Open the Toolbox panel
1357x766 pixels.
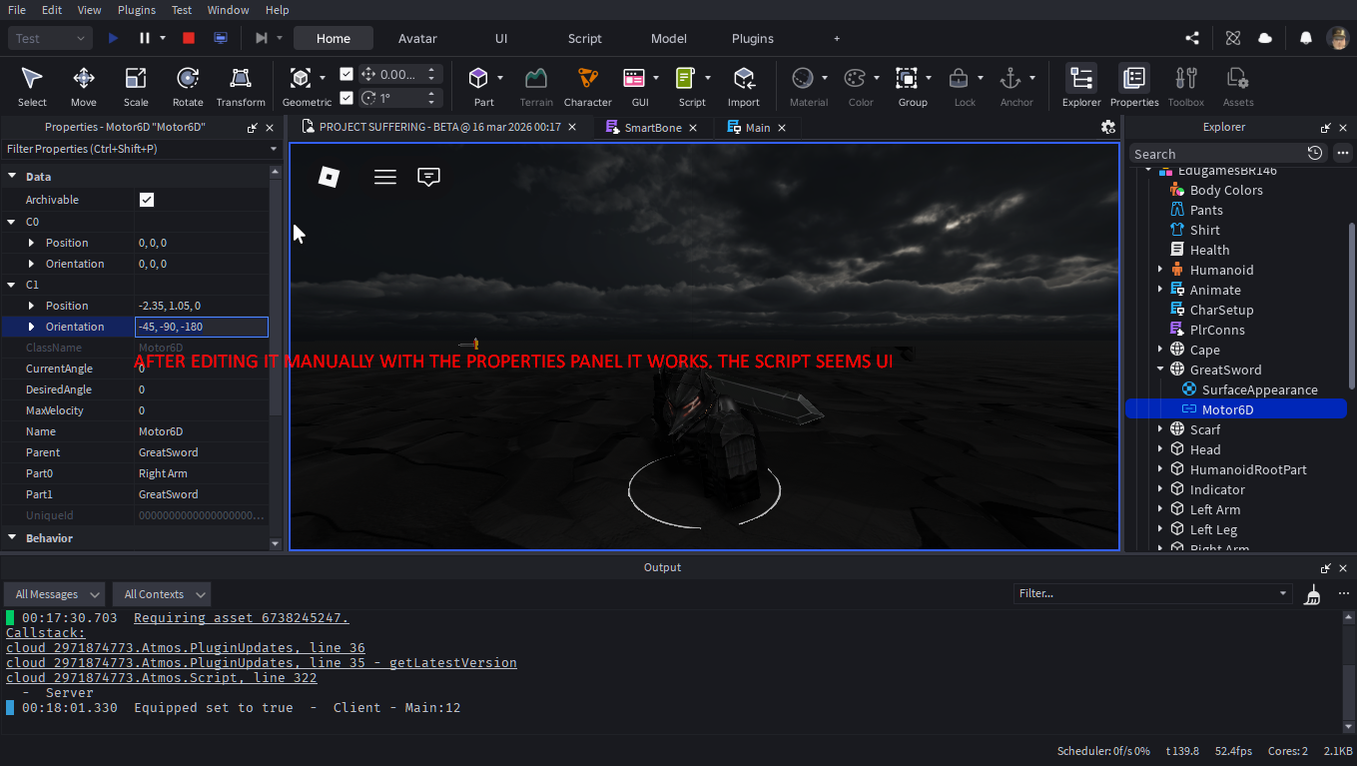point(1185,87)
